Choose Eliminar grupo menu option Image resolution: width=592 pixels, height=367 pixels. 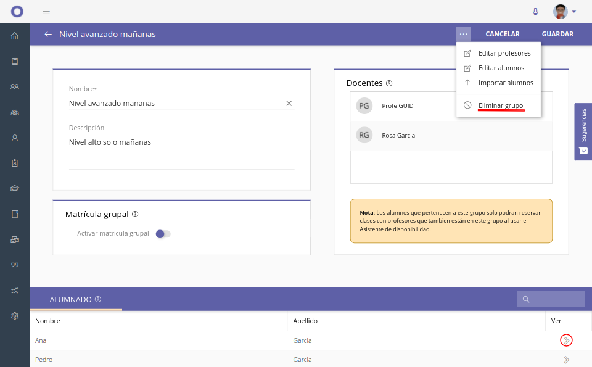coord(500,105)
